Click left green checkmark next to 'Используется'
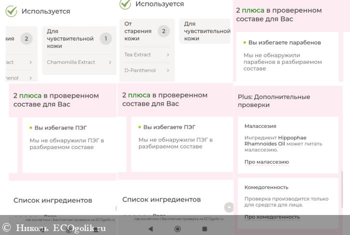This screenshot has width=350, height=235. pyautogui.click(x=11, y=11)
